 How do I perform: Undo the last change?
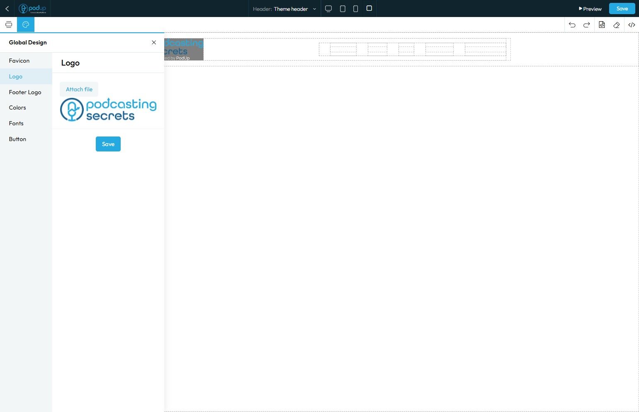coord(572,25)
